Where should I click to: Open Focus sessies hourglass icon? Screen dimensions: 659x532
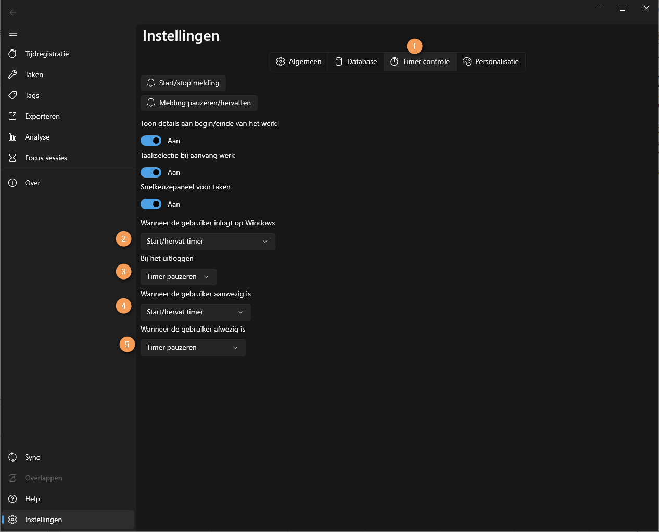pos(13,158)
